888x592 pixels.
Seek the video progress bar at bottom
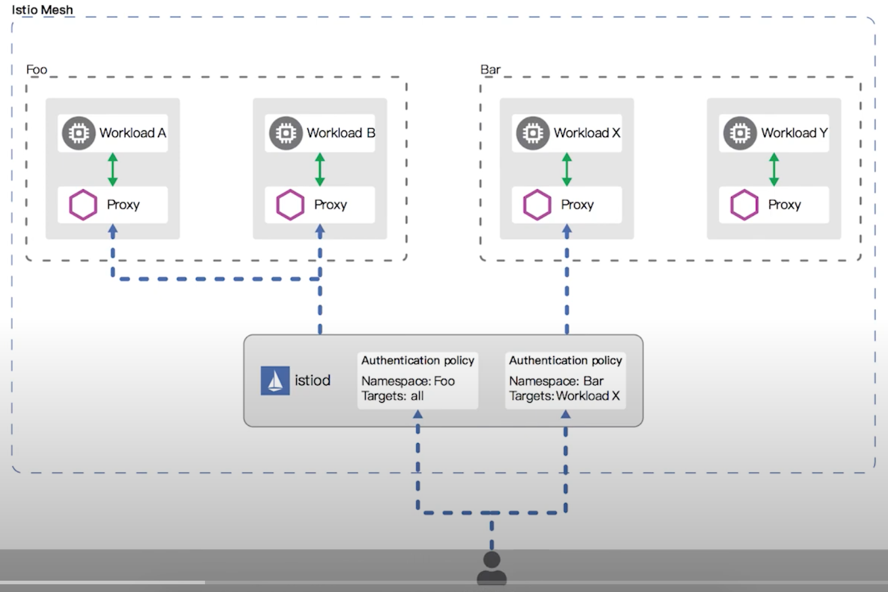pyautogui.click(x=444, y=582)
